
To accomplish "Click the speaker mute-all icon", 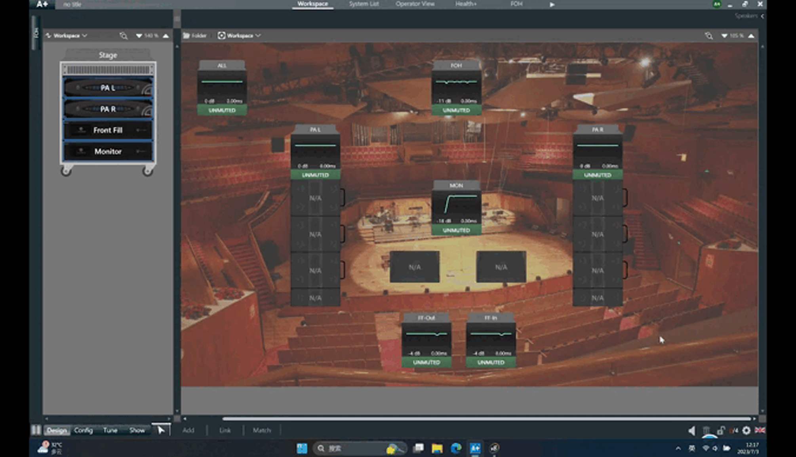I will pyautogui.click(x=691, y=430).
